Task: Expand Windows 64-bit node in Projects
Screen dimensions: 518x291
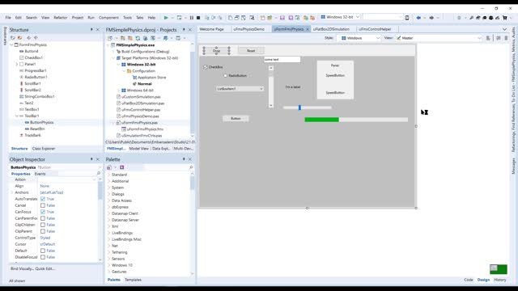Action: pyautogui.click(x=118, y=90)
